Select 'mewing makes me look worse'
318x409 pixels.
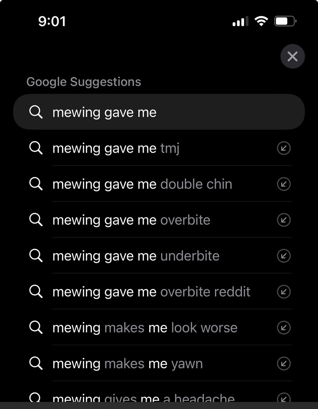(145, 328)
